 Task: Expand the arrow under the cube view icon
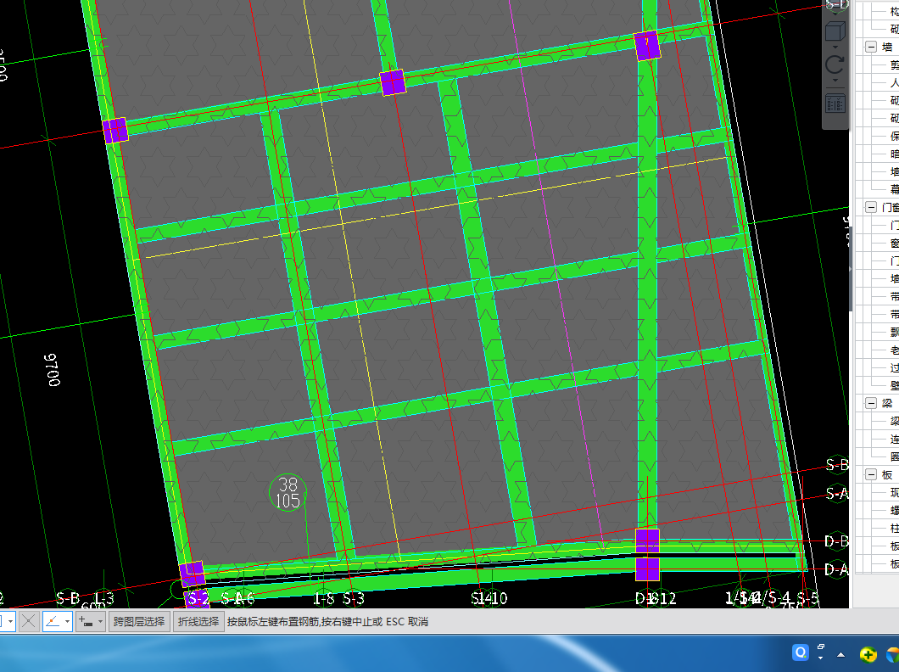click(x=835, y=47)
